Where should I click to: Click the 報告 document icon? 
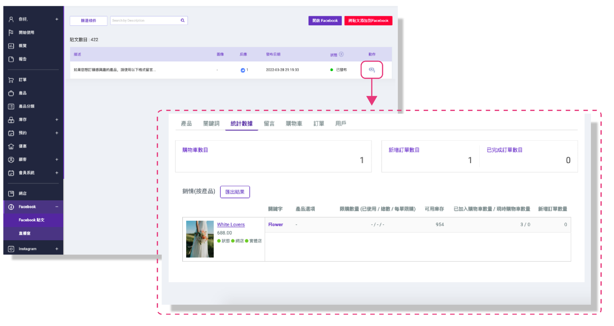pos(11,59)
